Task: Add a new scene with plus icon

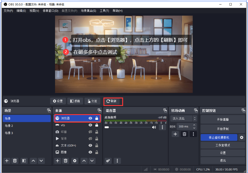Action: pyautogui.click(x=7, y=161)
